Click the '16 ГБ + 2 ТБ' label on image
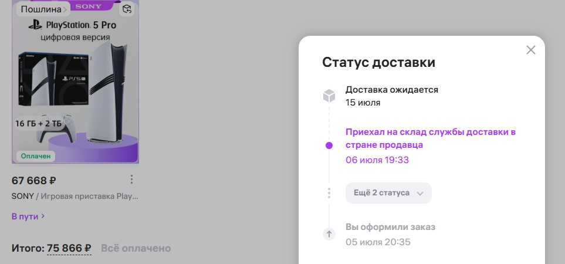This screenshot has height=264, width=565. pyautogui.click(x=39, y=124)
